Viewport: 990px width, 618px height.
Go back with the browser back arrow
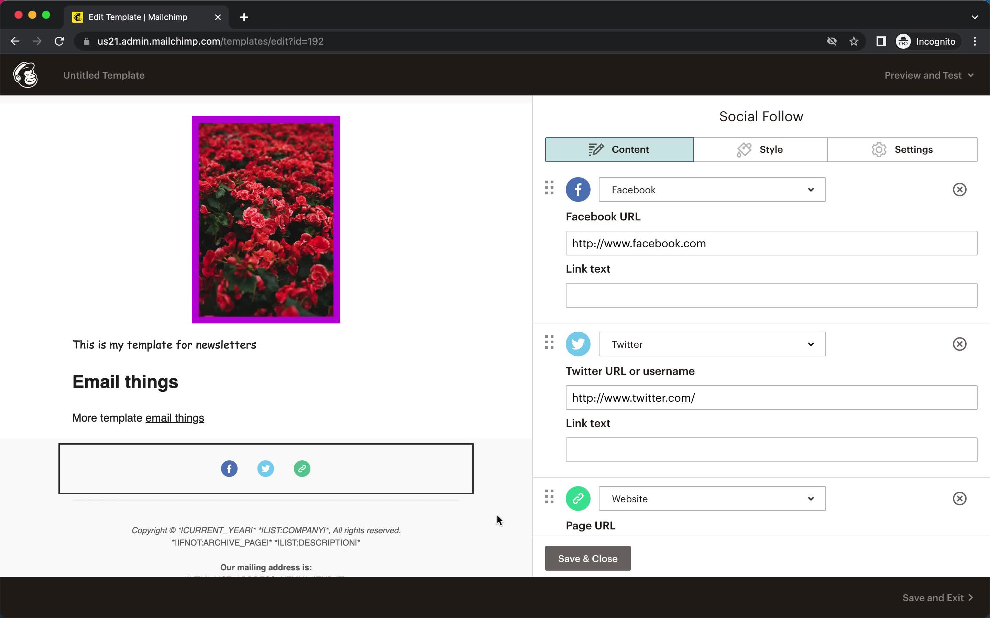click(x=15, y=41)
